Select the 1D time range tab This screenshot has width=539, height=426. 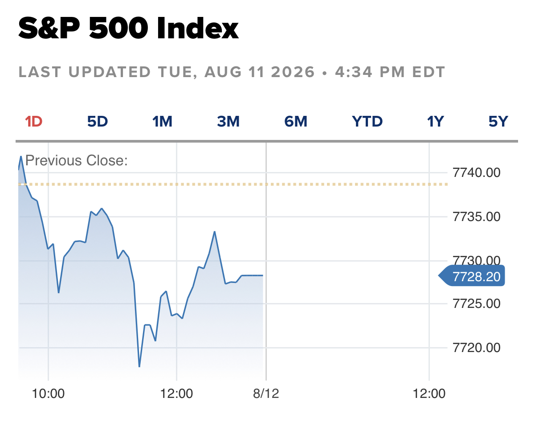click(x=34, y=121)
